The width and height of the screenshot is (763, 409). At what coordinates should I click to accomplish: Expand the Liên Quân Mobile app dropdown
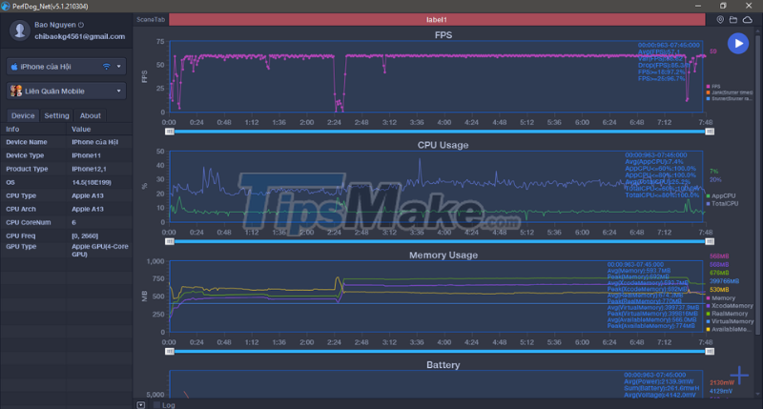pos(119,92)
